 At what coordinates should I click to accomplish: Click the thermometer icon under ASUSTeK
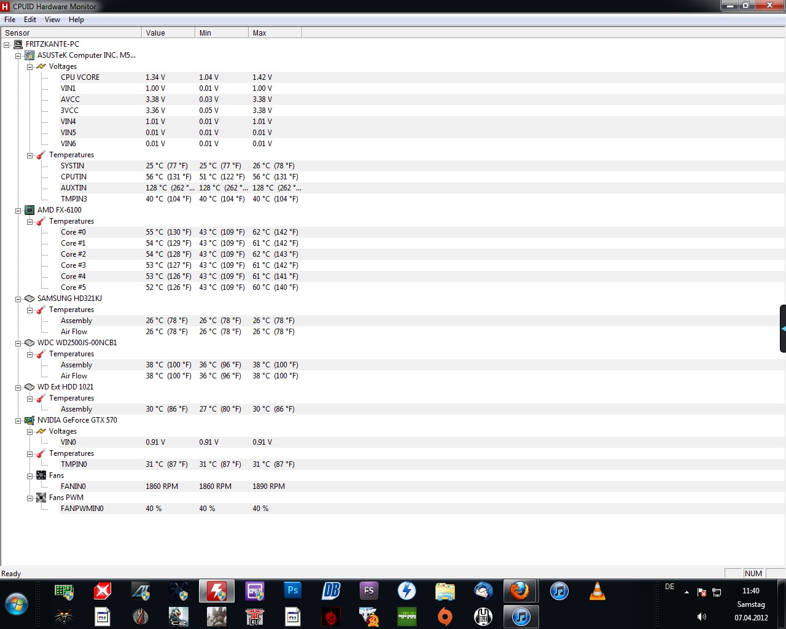click(41, 155)
